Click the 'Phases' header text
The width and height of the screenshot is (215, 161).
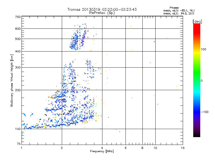[174, 8]
